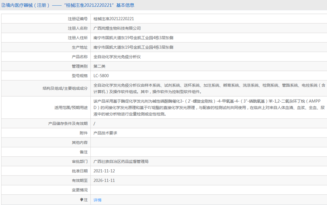The image size is (327, 205).
Task: Select product name 全自动化学发光免疫分析仪
Action: pos(117,57)
